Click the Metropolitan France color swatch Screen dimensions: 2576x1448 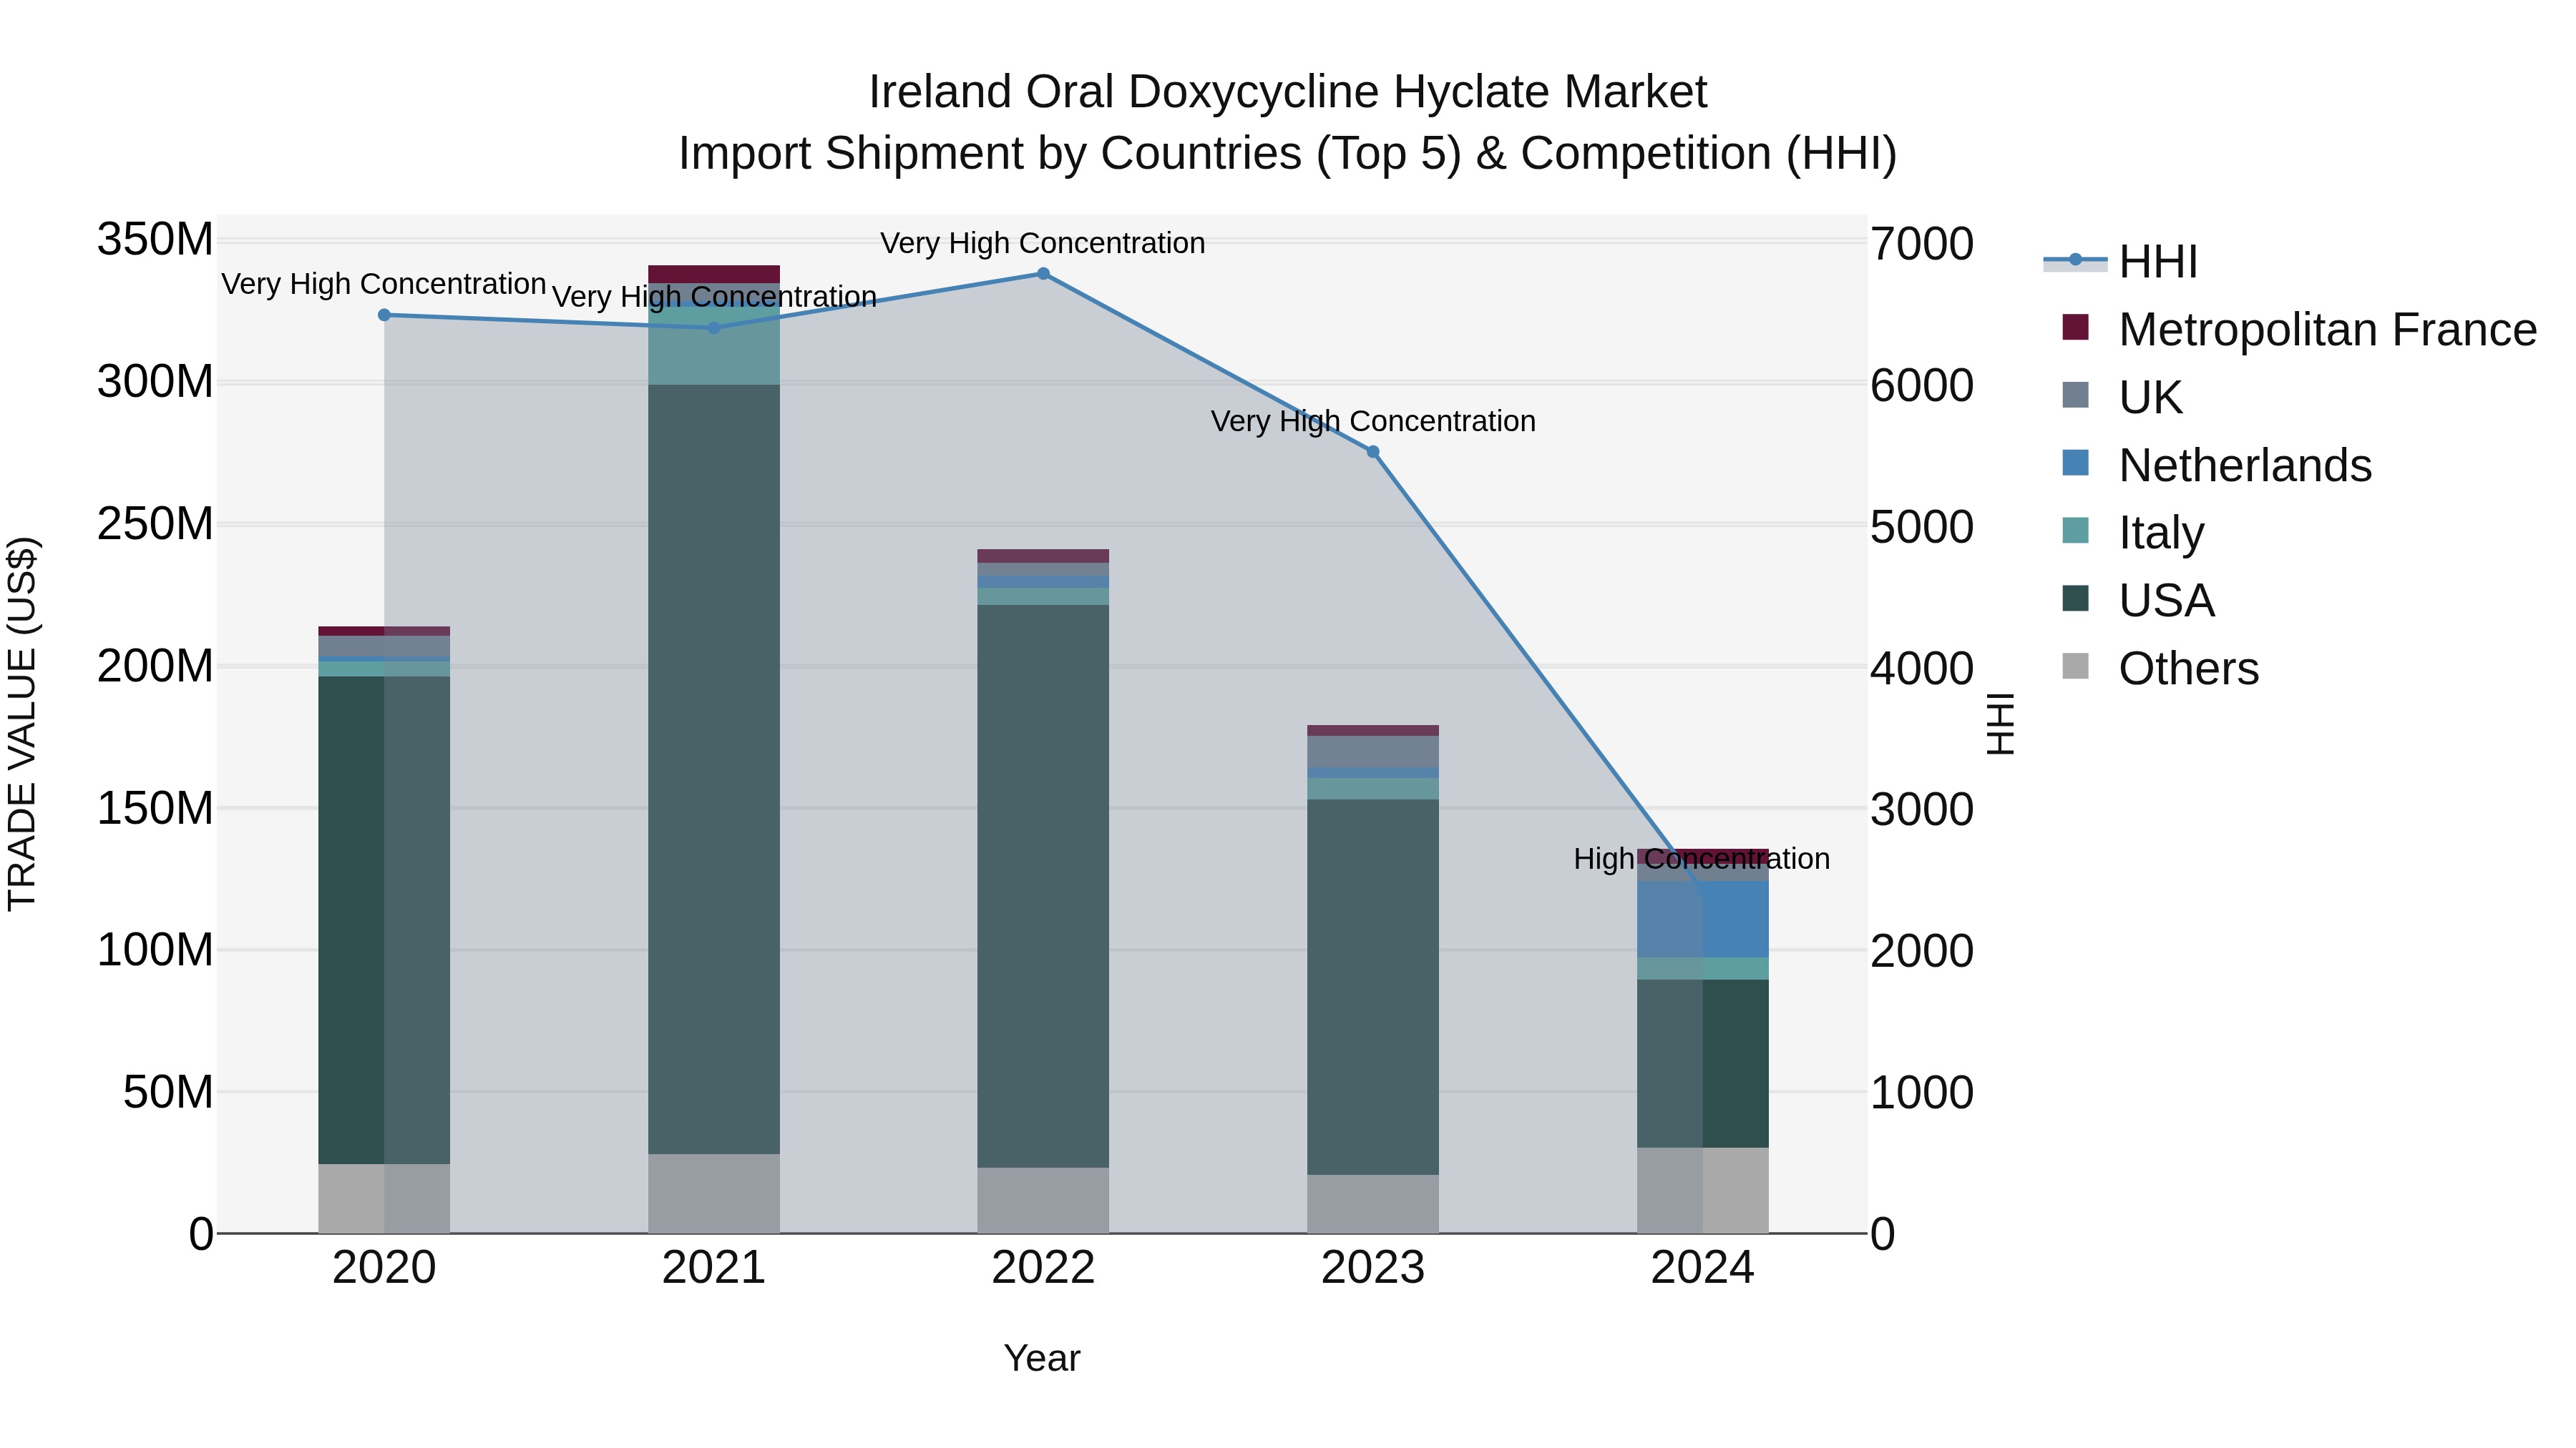click(2075, 327)
